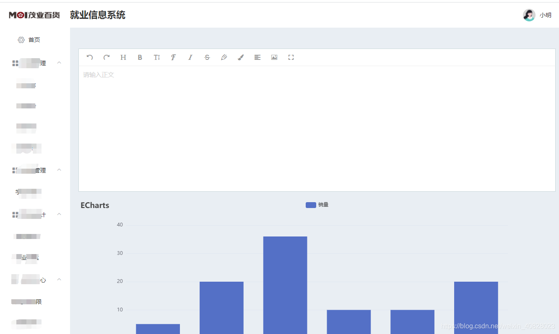Open the heading (H) style tool

coord(123,57)
